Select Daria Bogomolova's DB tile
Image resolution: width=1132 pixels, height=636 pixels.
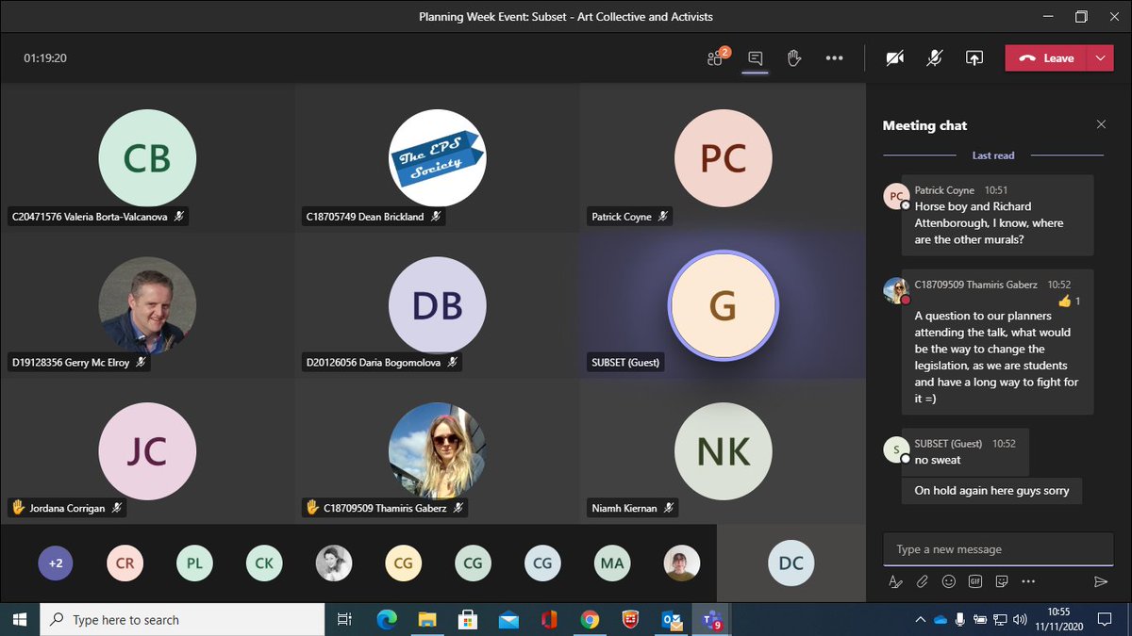click(437, 304)
